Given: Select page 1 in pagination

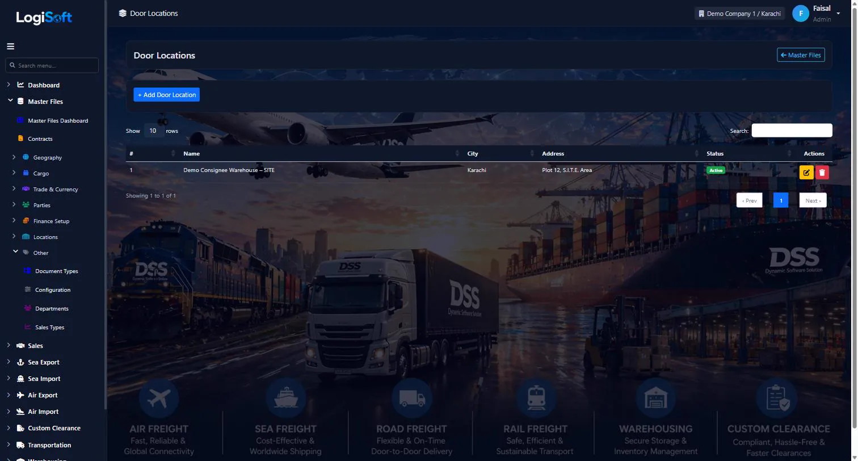Looking at the screenshot, I should click(781, 200).
